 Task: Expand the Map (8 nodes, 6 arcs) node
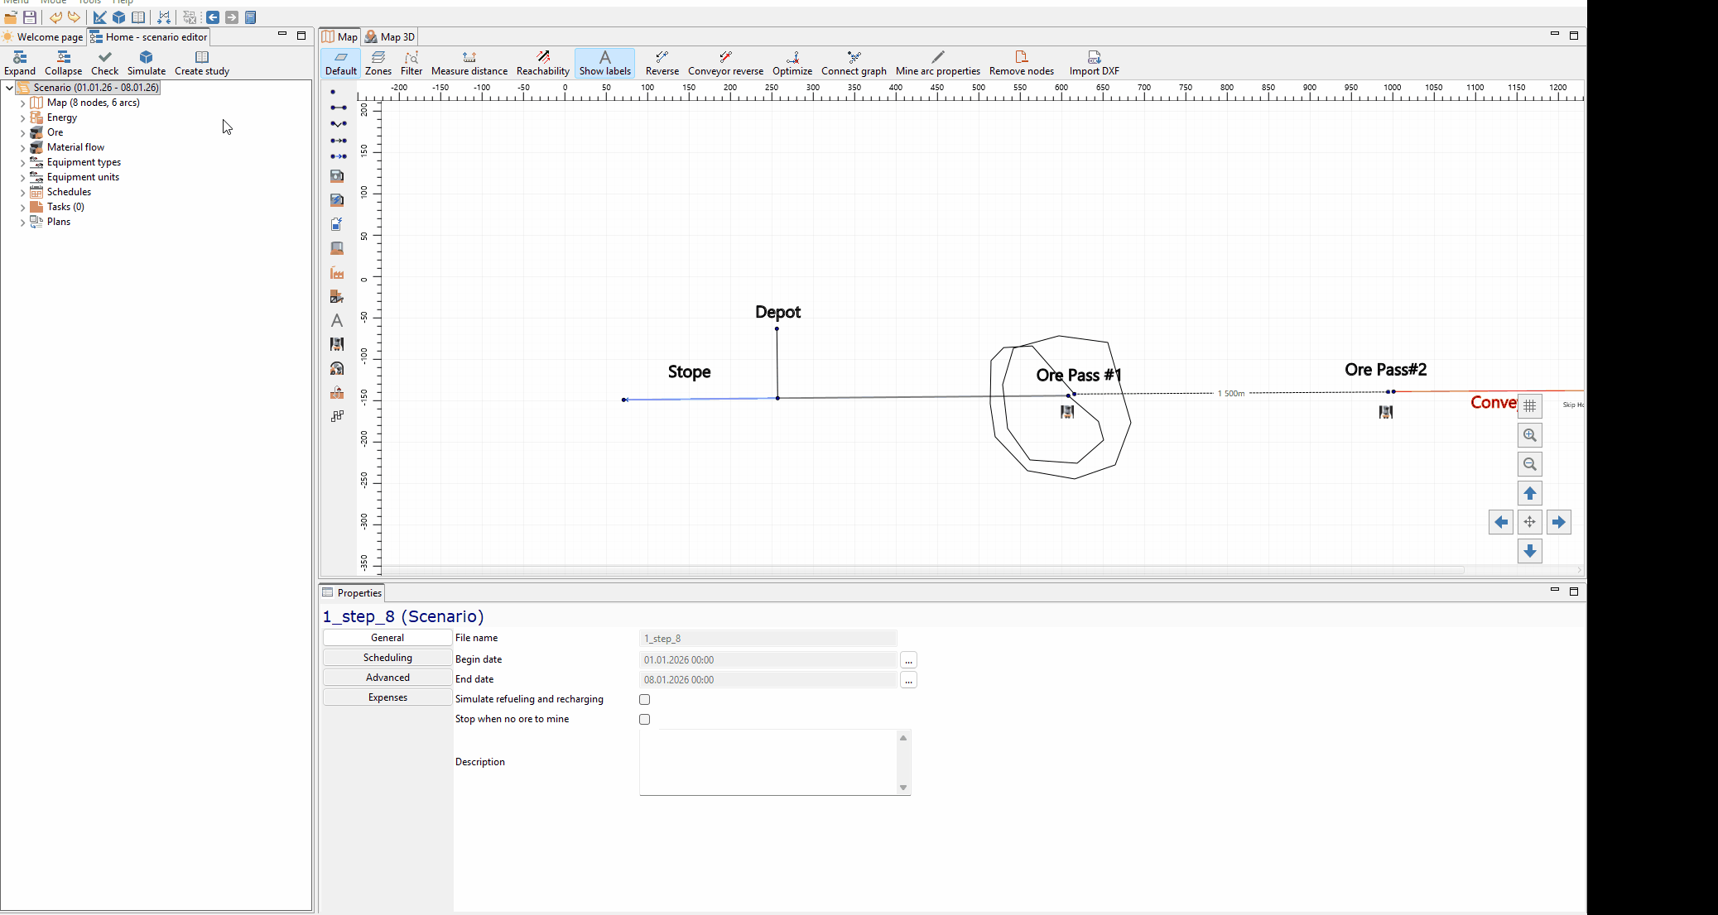(x=22, y=103)
